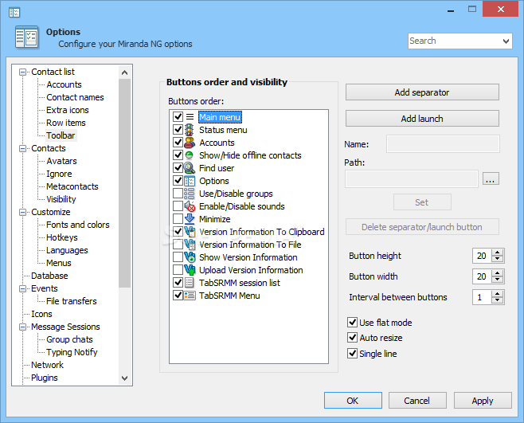
Task: Enable the Use/Disable groups checkbox
Action: (178, 193)
